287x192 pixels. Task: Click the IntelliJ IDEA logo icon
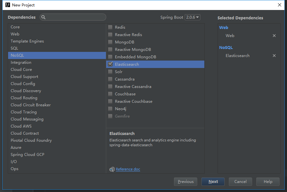coord(8,5)
